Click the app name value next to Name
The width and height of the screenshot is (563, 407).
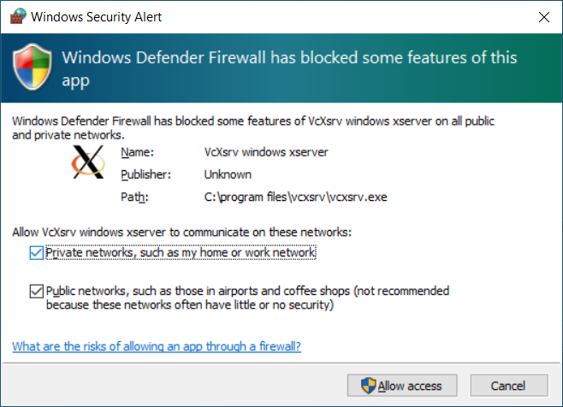(x=266, y=153)
